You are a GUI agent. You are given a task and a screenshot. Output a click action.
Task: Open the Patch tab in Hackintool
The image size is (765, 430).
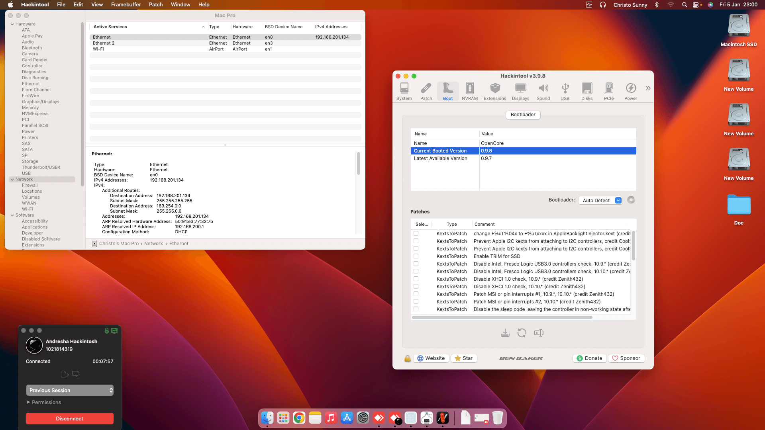click(x=426, y=92)
